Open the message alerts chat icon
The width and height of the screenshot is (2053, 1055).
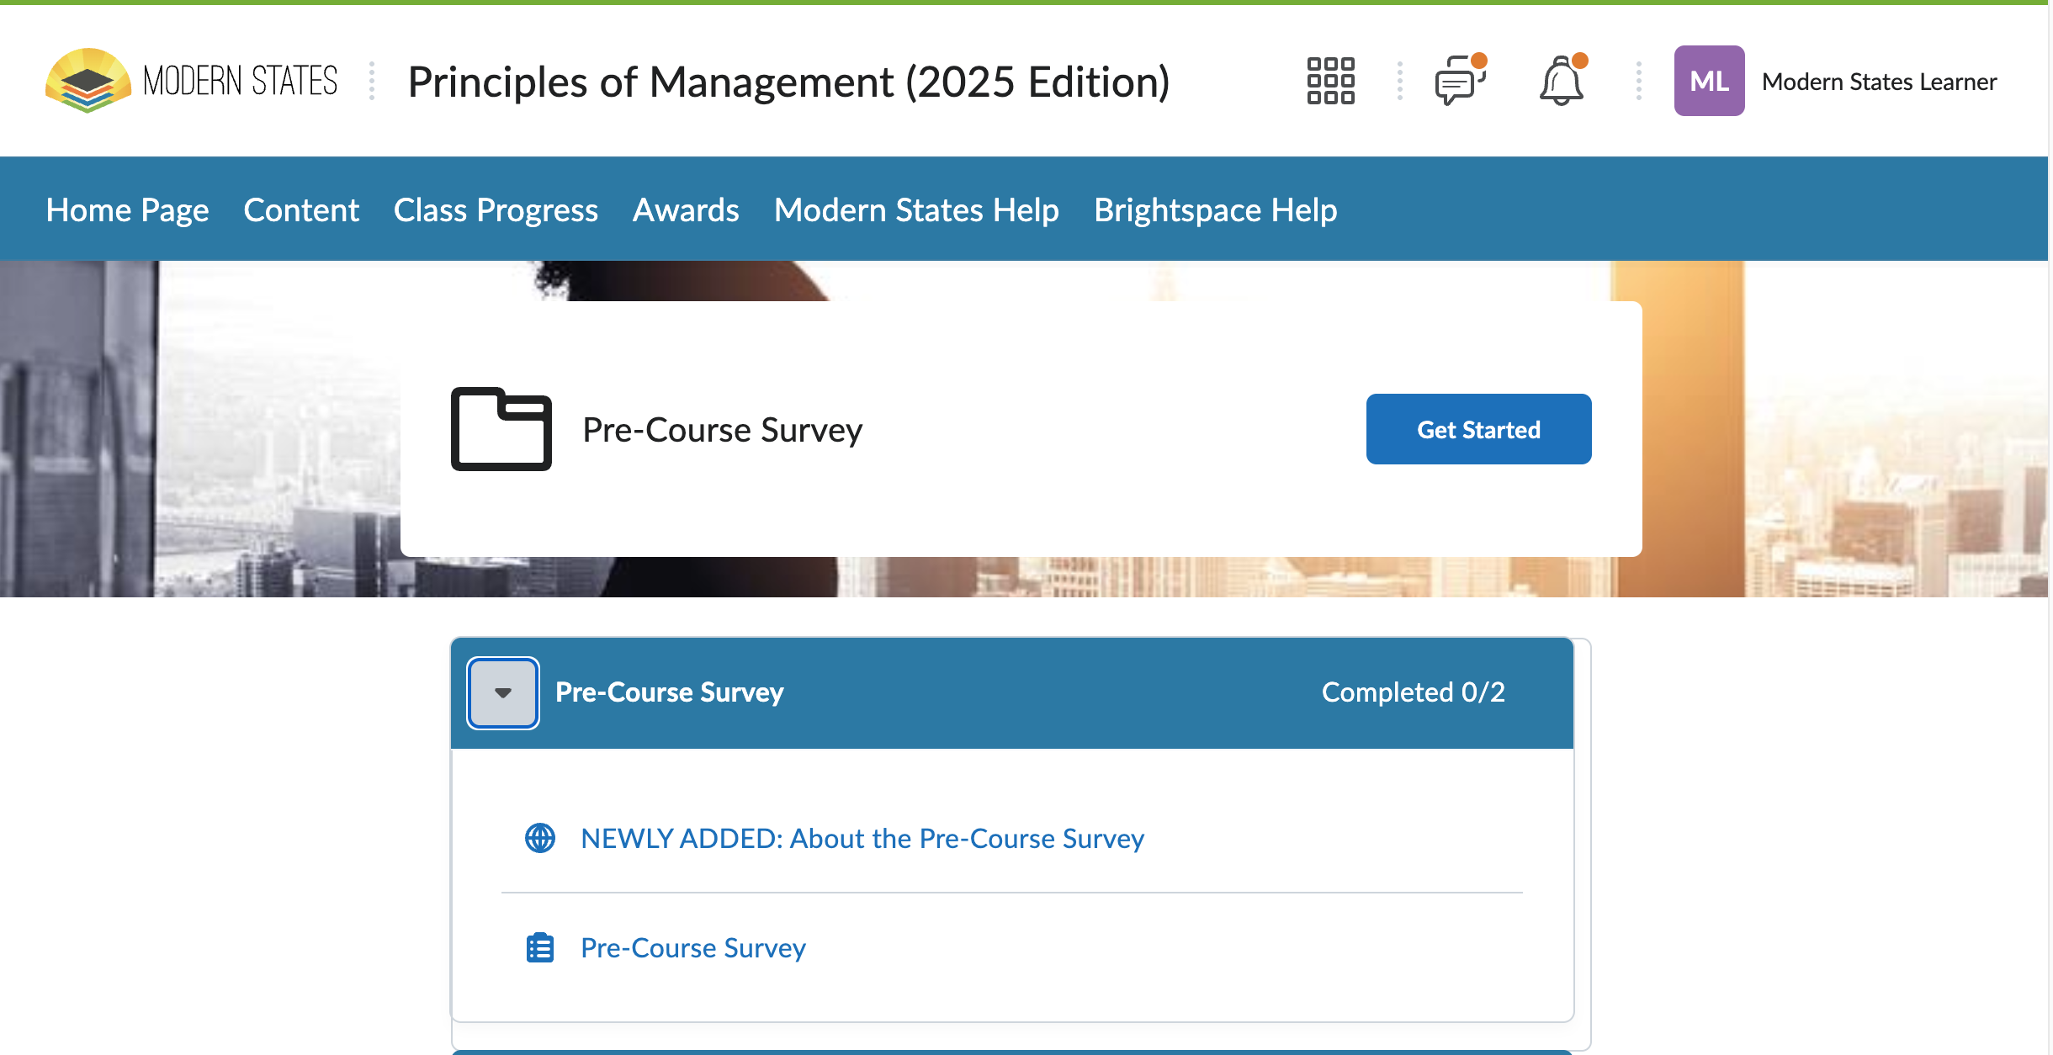1460,81
